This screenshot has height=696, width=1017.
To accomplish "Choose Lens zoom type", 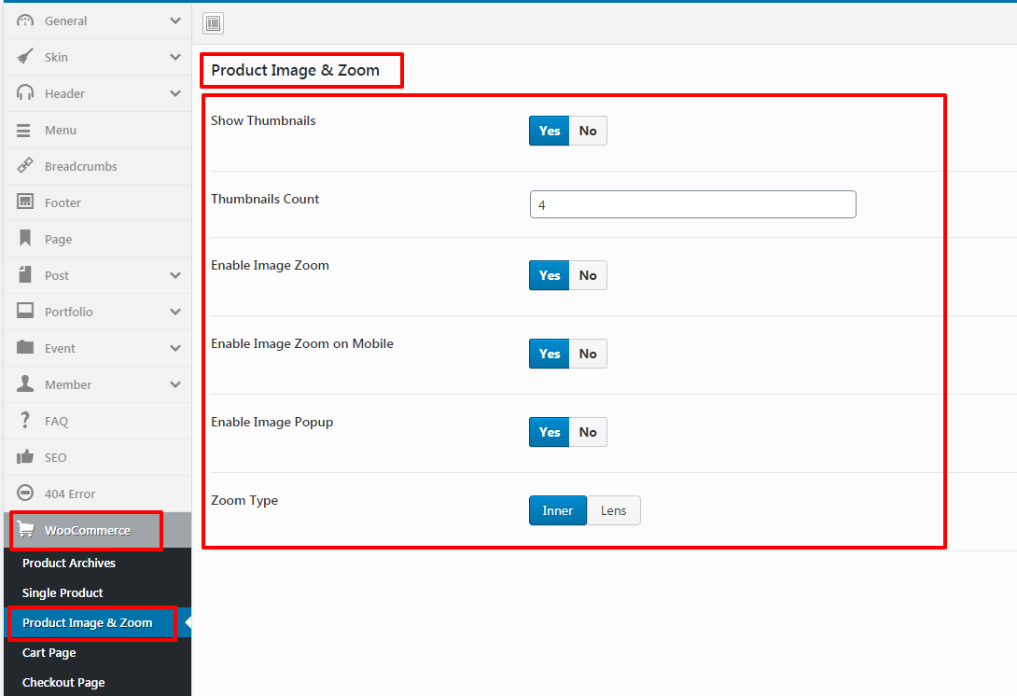I will 614,510.
